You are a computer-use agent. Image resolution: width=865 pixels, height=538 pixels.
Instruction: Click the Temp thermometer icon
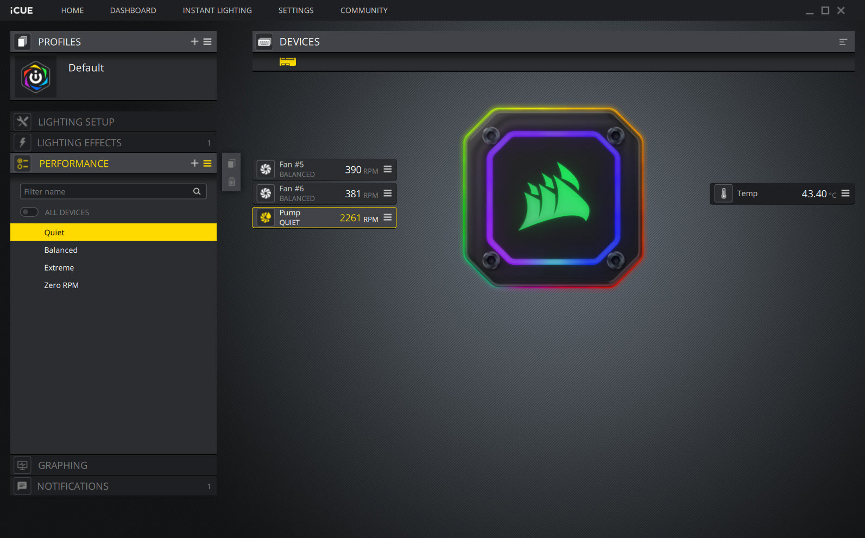coord(723,193)
